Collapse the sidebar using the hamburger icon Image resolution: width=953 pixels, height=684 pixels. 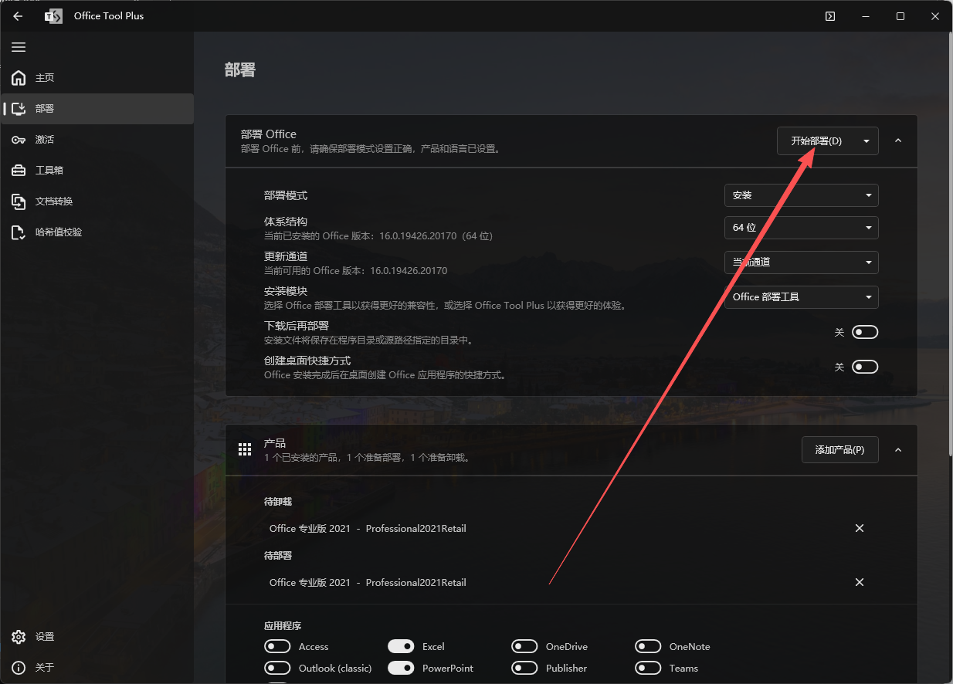[x=19, y=47]
